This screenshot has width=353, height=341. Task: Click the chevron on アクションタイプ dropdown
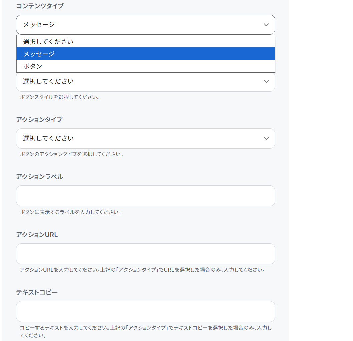(266, 139)
